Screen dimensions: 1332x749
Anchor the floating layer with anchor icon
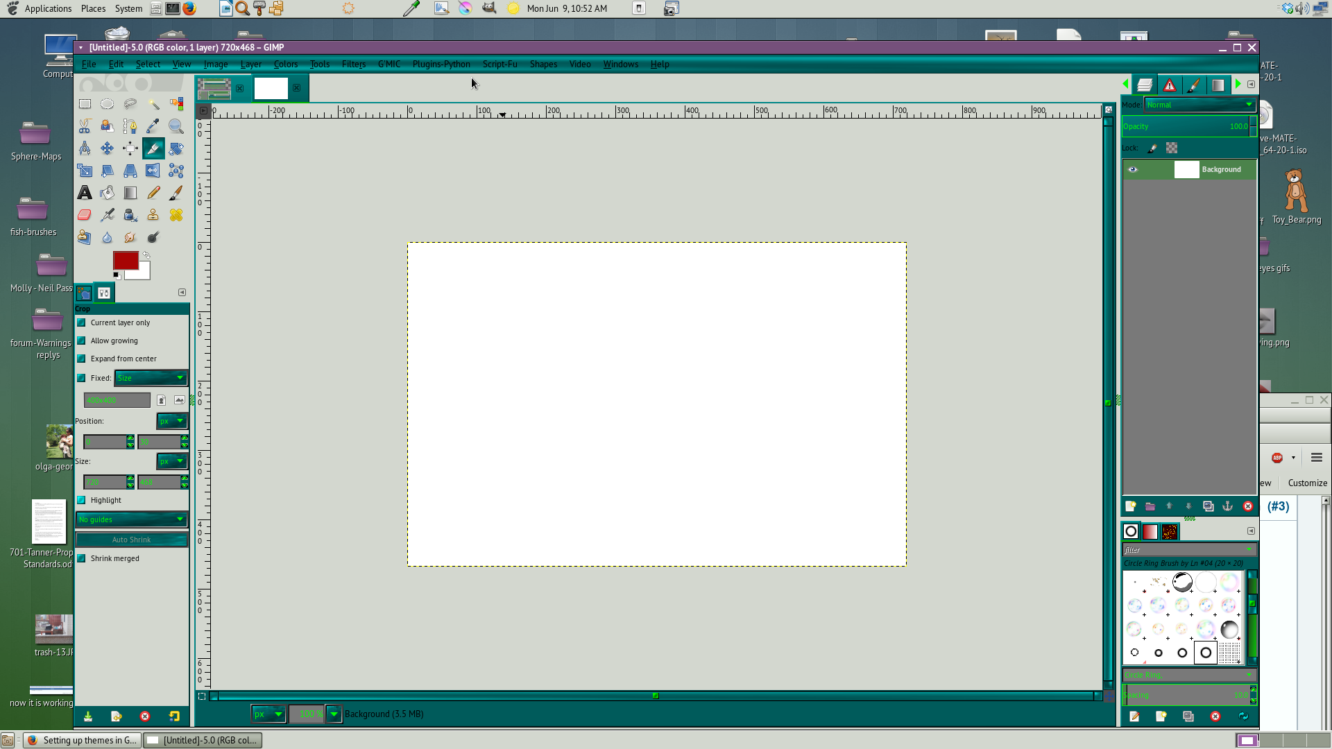pyautogui.click(x=1228, y=506)
